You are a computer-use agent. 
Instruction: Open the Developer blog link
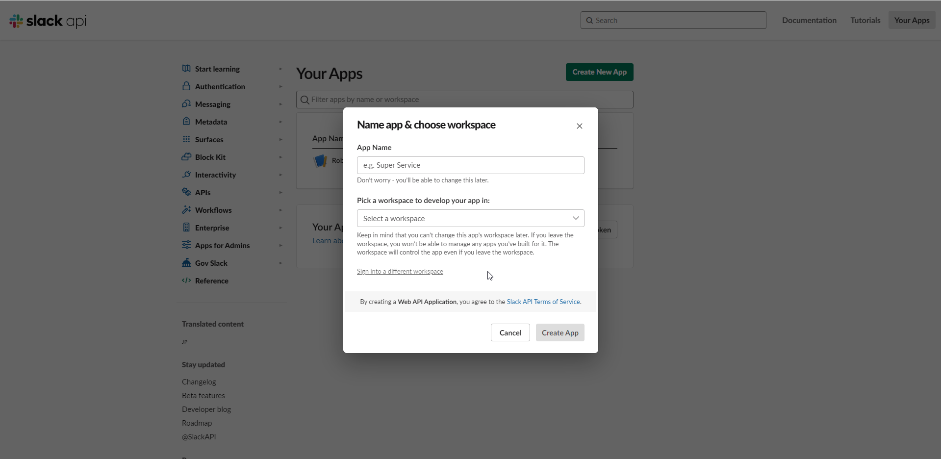point(206,409)
